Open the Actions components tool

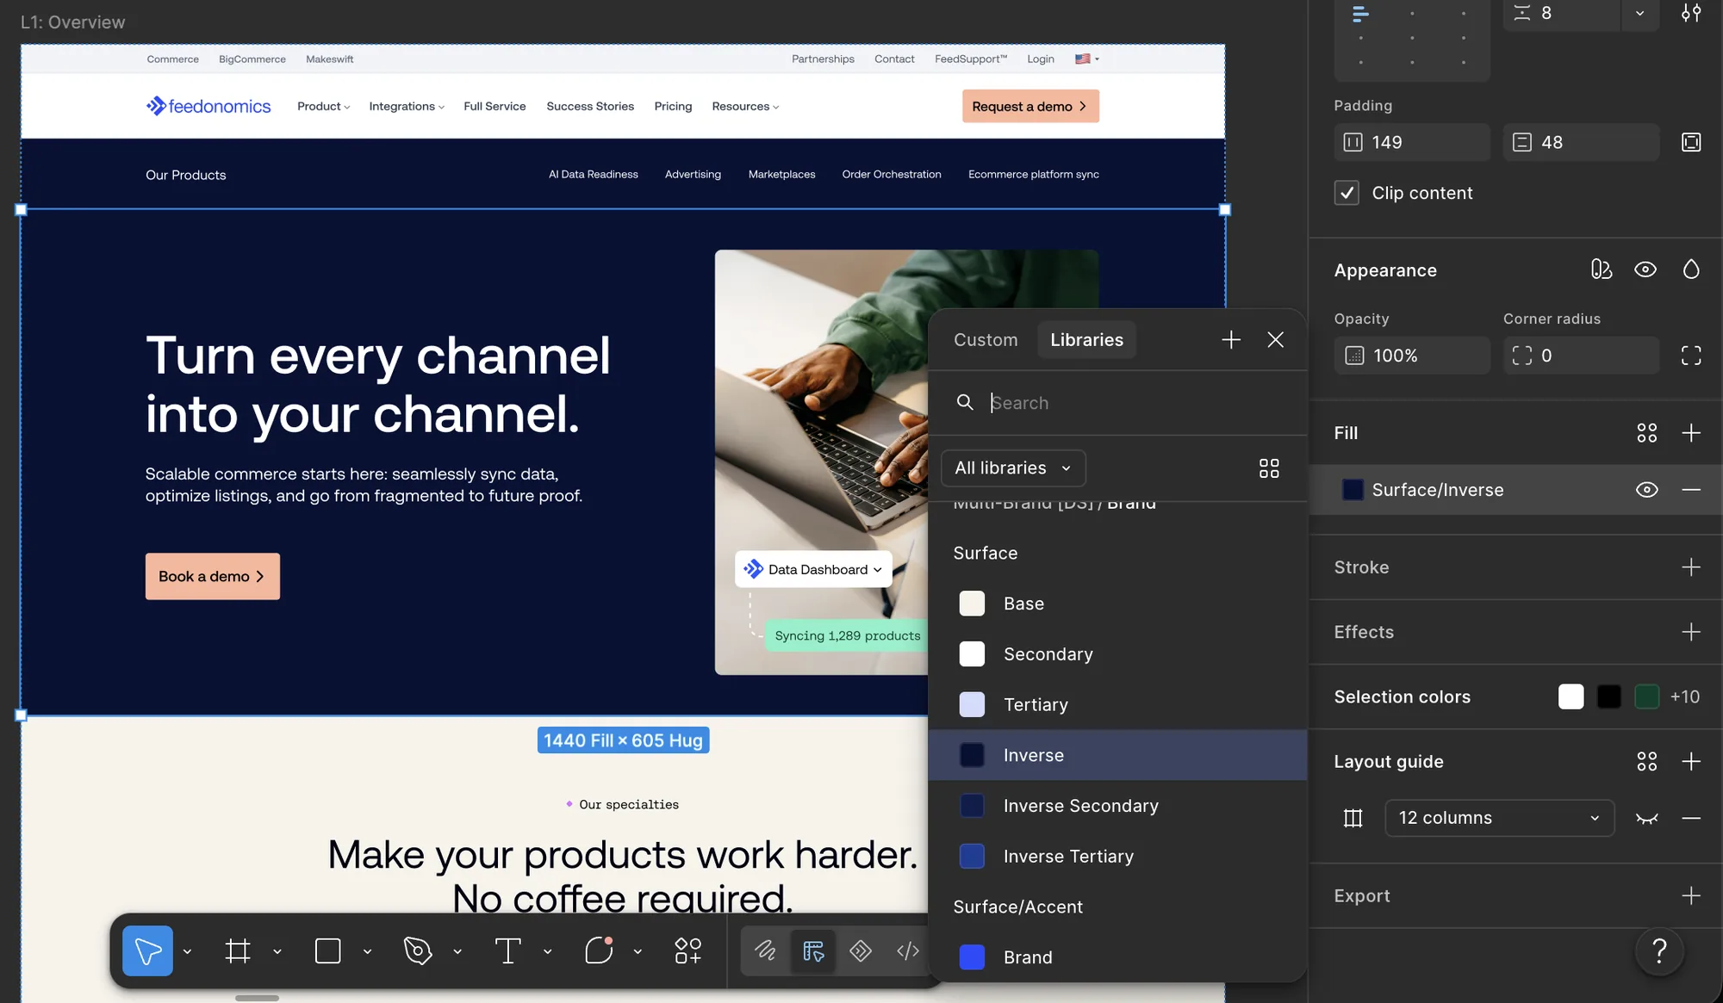[x=688, y=950]
